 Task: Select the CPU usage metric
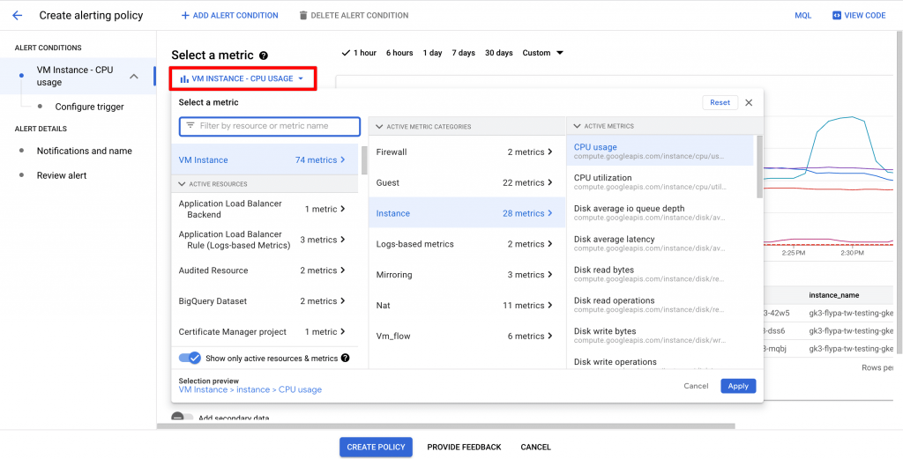tap(660, 152)
